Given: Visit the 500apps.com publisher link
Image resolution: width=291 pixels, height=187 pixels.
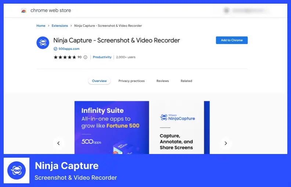Looking at the screenshot, I should click(x=69, y=49).
